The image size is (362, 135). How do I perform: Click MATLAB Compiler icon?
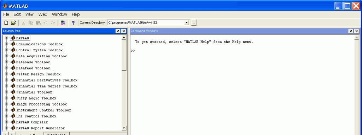(13, 122)
